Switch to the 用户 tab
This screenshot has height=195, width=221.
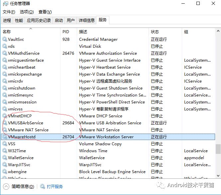coord(70,21)
